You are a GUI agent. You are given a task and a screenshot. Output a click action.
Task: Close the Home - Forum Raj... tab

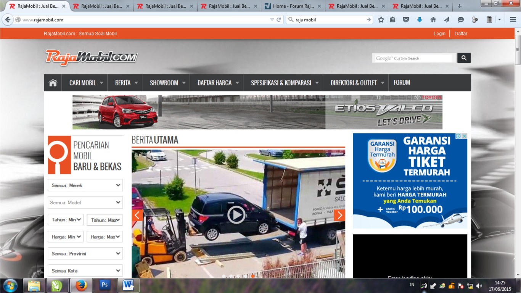point(319,6)
